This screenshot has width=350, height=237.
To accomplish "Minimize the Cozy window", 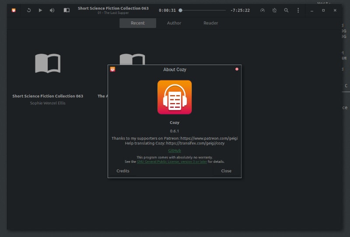I will 312,10.
